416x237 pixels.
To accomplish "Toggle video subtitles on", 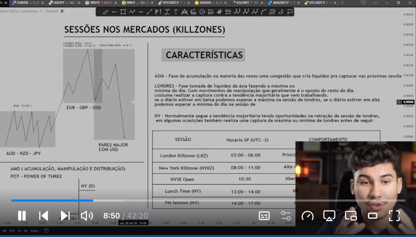I will click(x=264, y=216).
